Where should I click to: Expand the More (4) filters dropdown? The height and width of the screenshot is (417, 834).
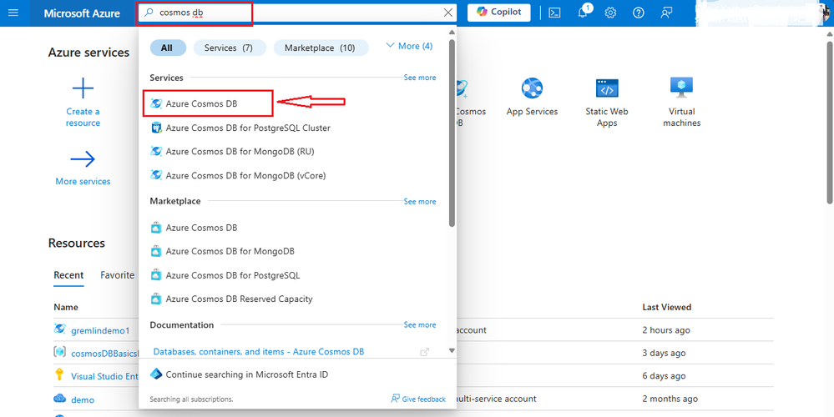[x=409, y=46]
